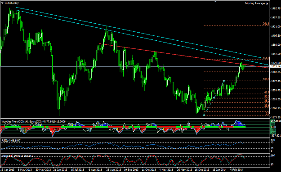Click the 1457.25 price scale label
Screen dimensions: 281x172
tap(276, 17)
